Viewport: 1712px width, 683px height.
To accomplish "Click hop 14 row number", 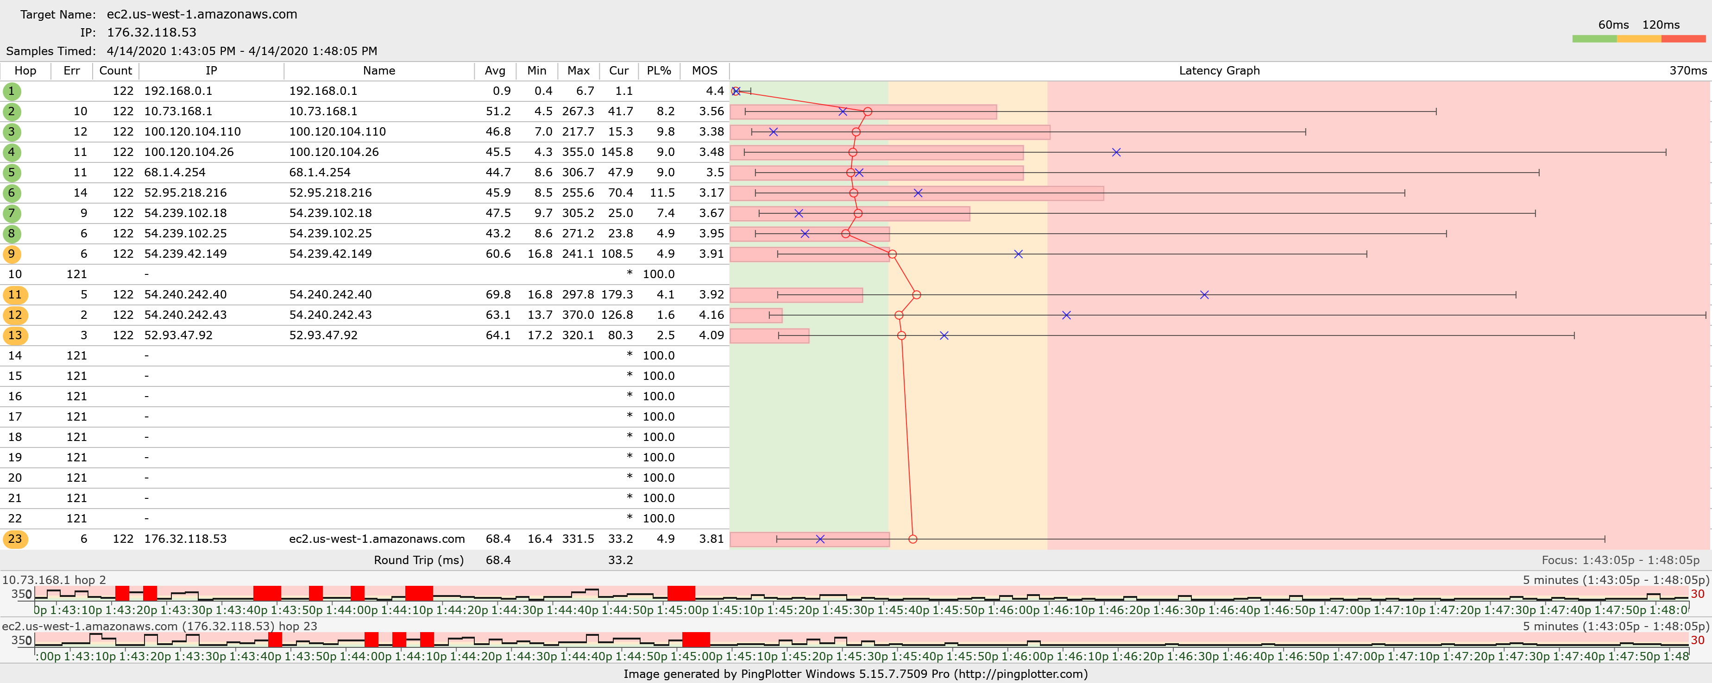I will click(x=15, y=356).
